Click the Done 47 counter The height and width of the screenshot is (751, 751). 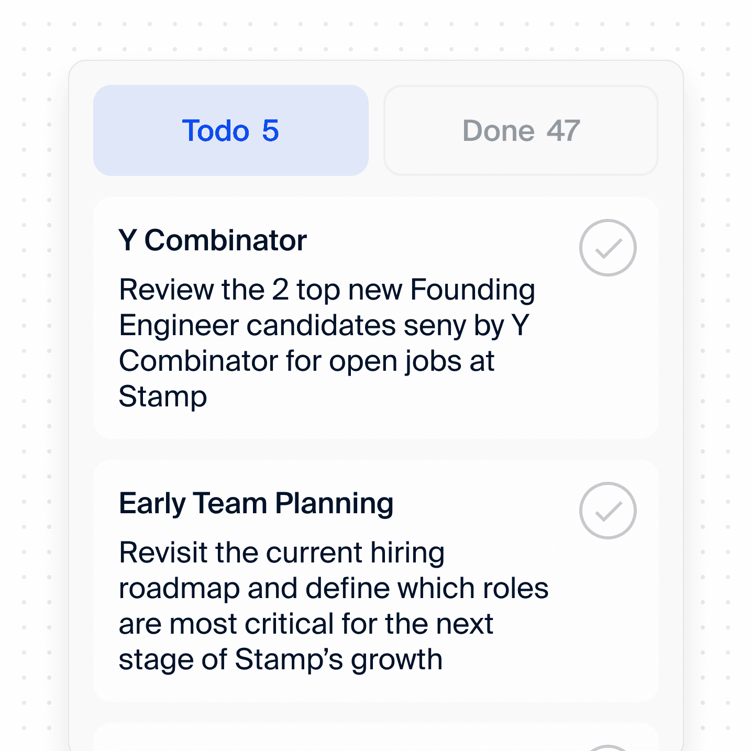tap(521, 130)
